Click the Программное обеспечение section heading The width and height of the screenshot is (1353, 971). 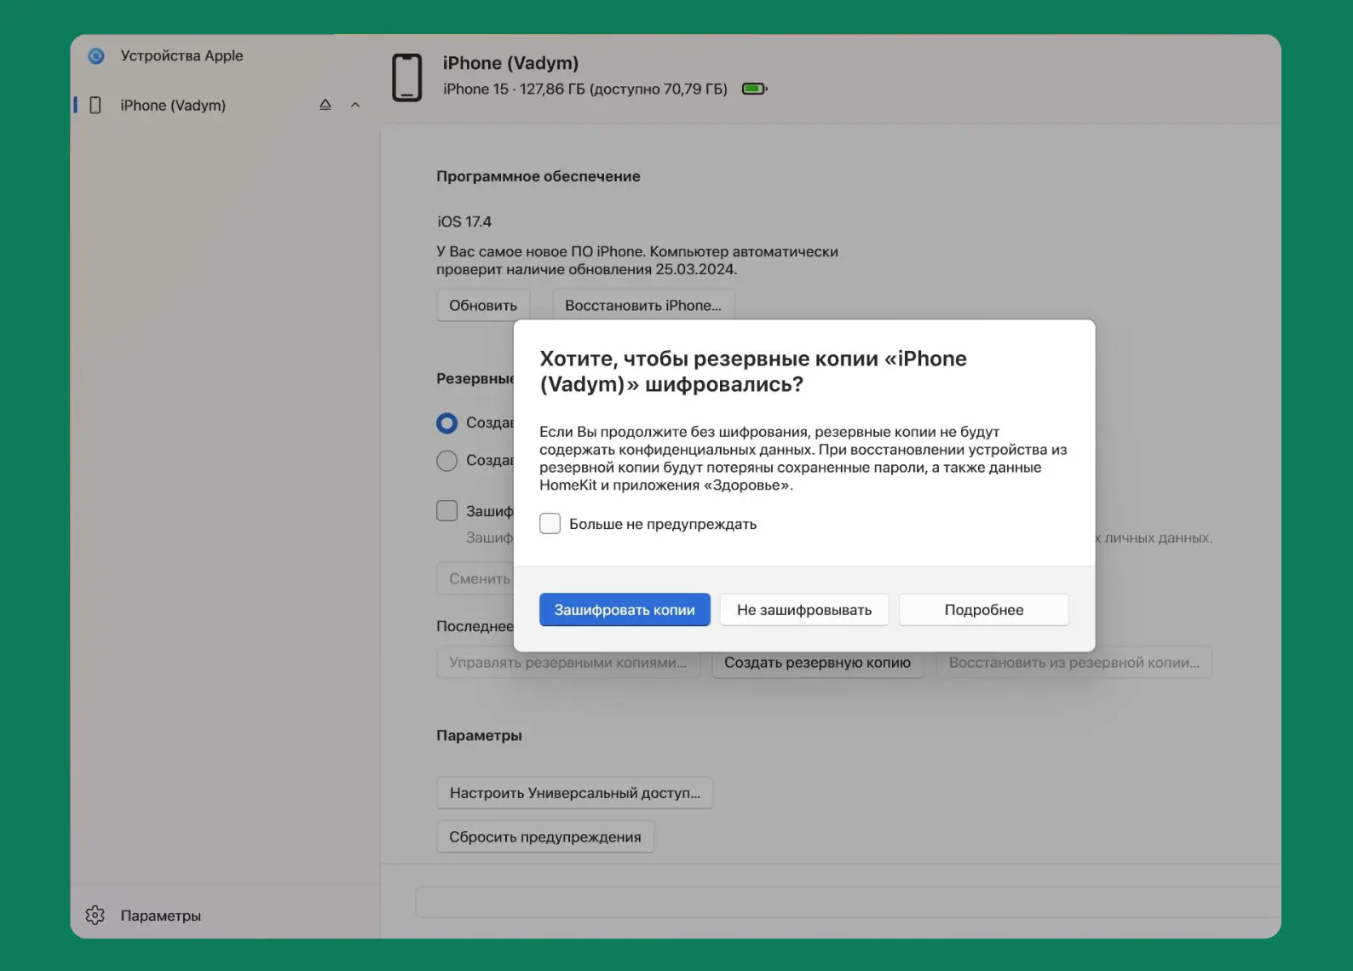click(x=538, y=176)
